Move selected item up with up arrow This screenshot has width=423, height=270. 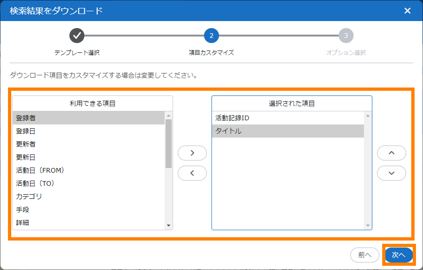392,153
